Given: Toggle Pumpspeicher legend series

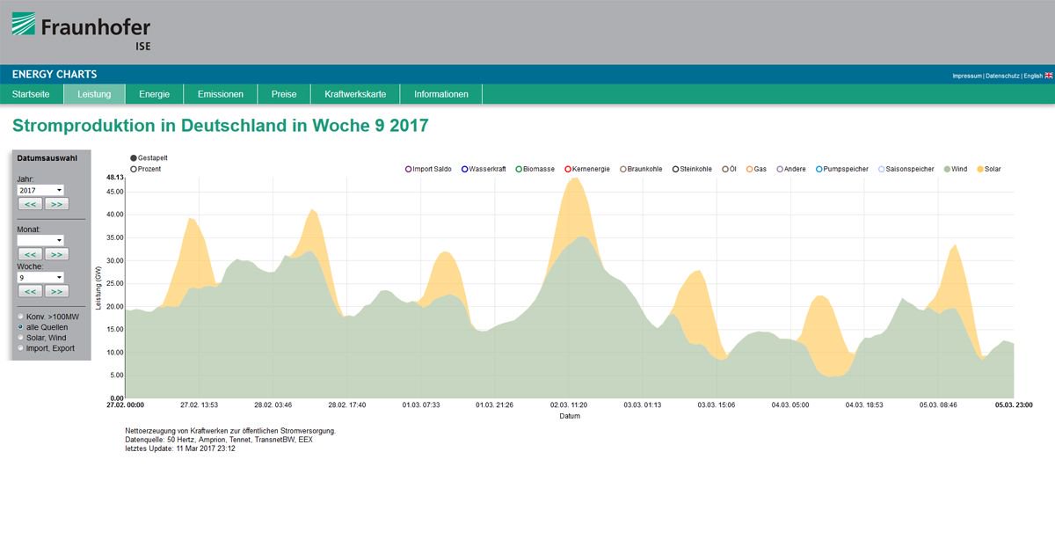Looking at the screenshot, I should 842,169.
